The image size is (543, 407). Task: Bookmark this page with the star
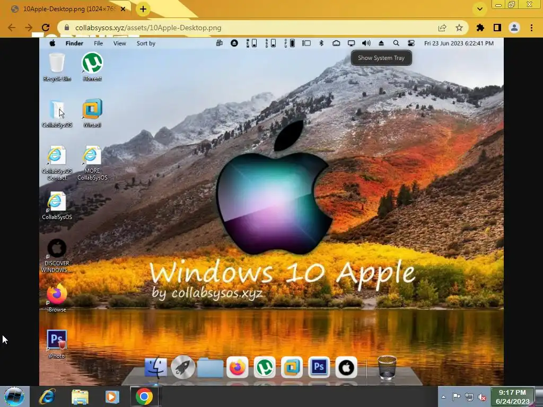click(459, 28)
